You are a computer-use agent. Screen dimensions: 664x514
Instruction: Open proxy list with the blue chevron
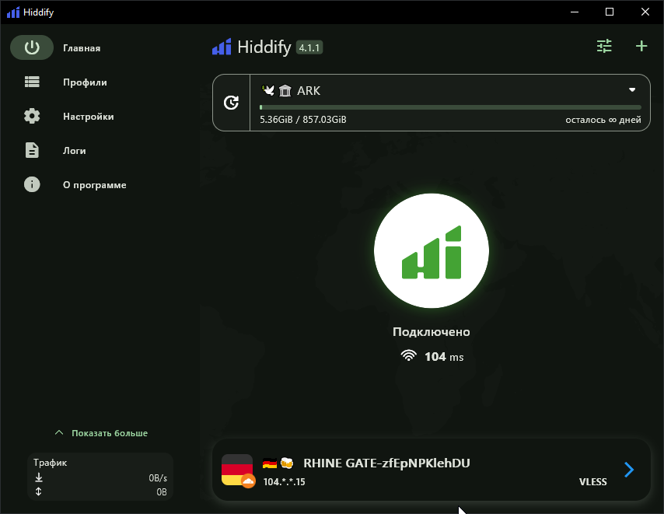coord(629,470)
